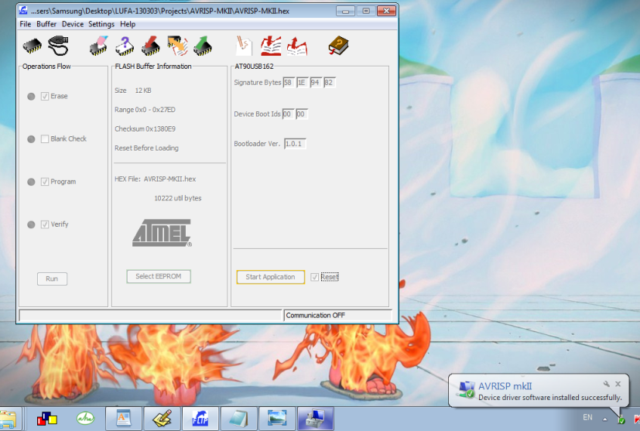Image resolution: width=640 pixels, height=431 pixels.
Task: Click the Select EEPROM button
Action: 159,276
